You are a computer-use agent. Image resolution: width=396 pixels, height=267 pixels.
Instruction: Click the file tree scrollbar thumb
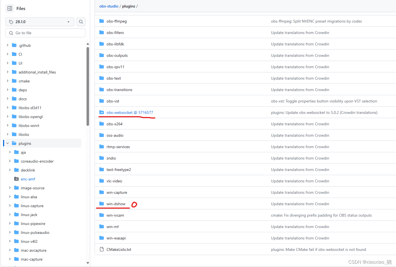click(88, 86)
